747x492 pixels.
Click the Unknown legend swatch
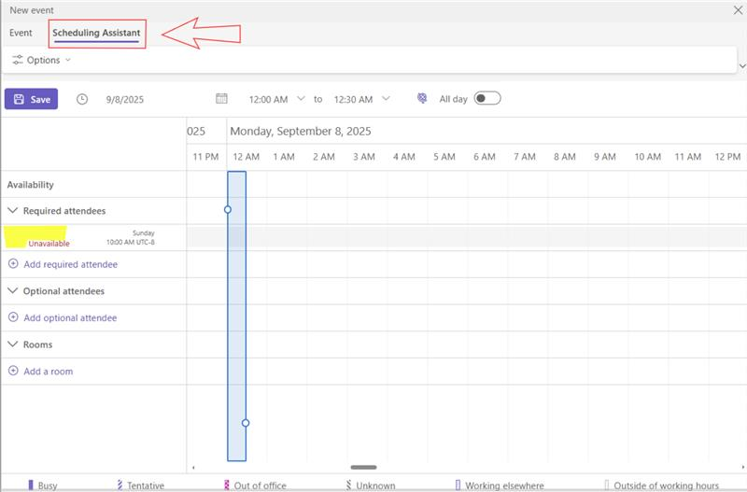348,485
